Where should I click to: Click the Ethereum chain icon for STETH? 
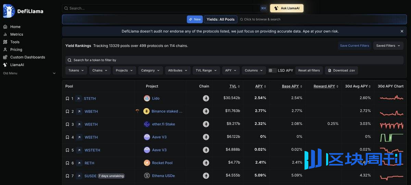(x=206, y=98)
